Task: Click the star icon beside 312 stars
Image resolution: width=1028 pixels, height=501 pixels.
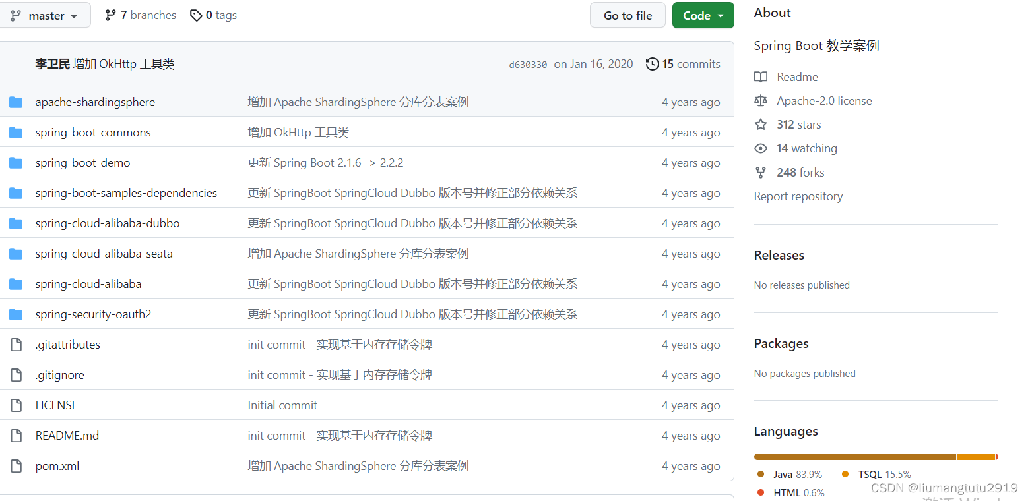Action: click(761, 124)
